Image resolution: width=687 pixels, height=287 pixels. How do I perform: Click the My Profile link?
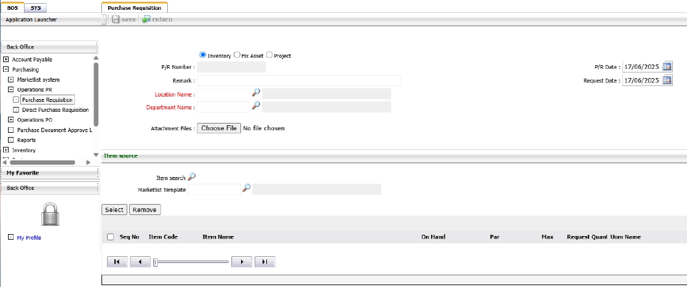tap(29, 237)
